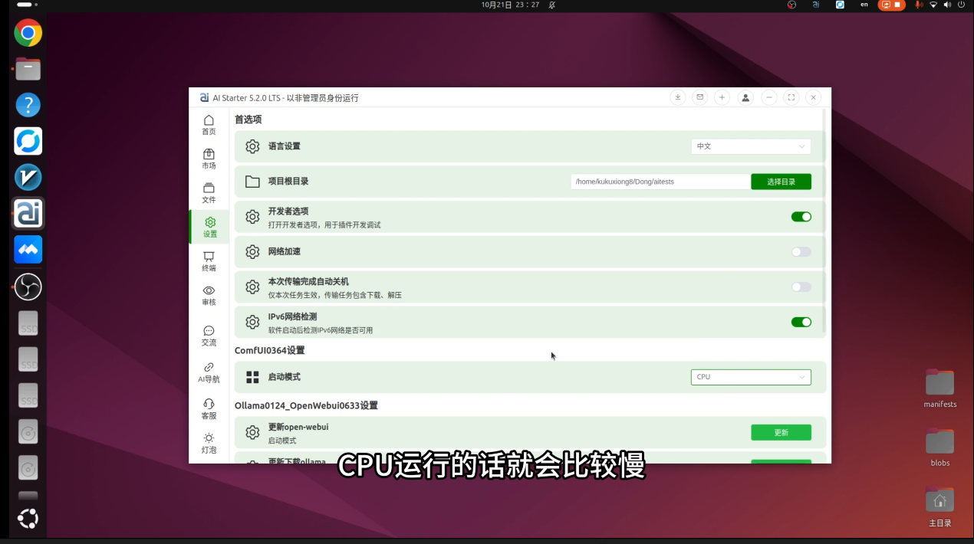Open the V-shaped app icon in the dock
The width and height of the screenshot is (974, 544).
(x=28, y=178)
